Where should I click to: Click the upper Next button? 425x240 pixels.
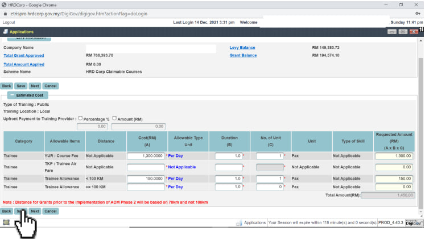click(x=35, y=86)
